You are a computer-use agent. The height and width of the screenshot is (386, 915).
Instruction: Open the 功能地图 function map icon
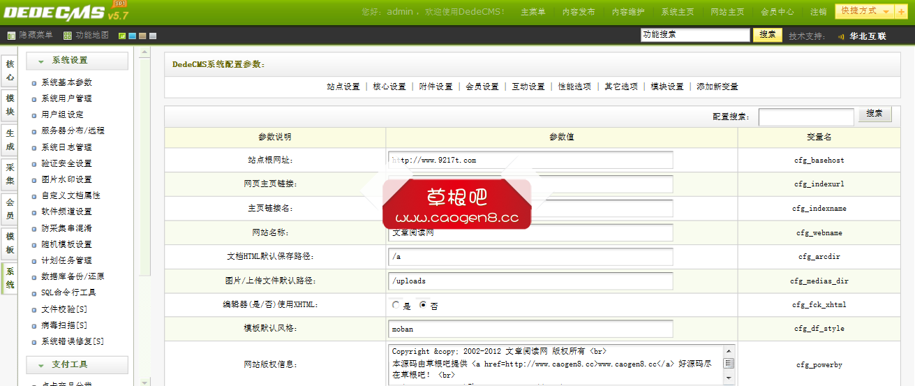[x=68, y=35]
